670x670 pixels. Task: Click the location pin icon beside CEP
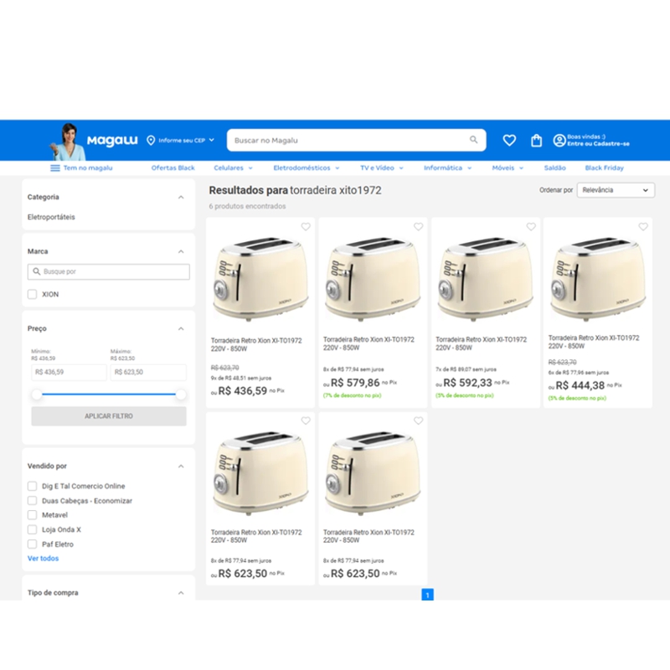click(151, 140)
